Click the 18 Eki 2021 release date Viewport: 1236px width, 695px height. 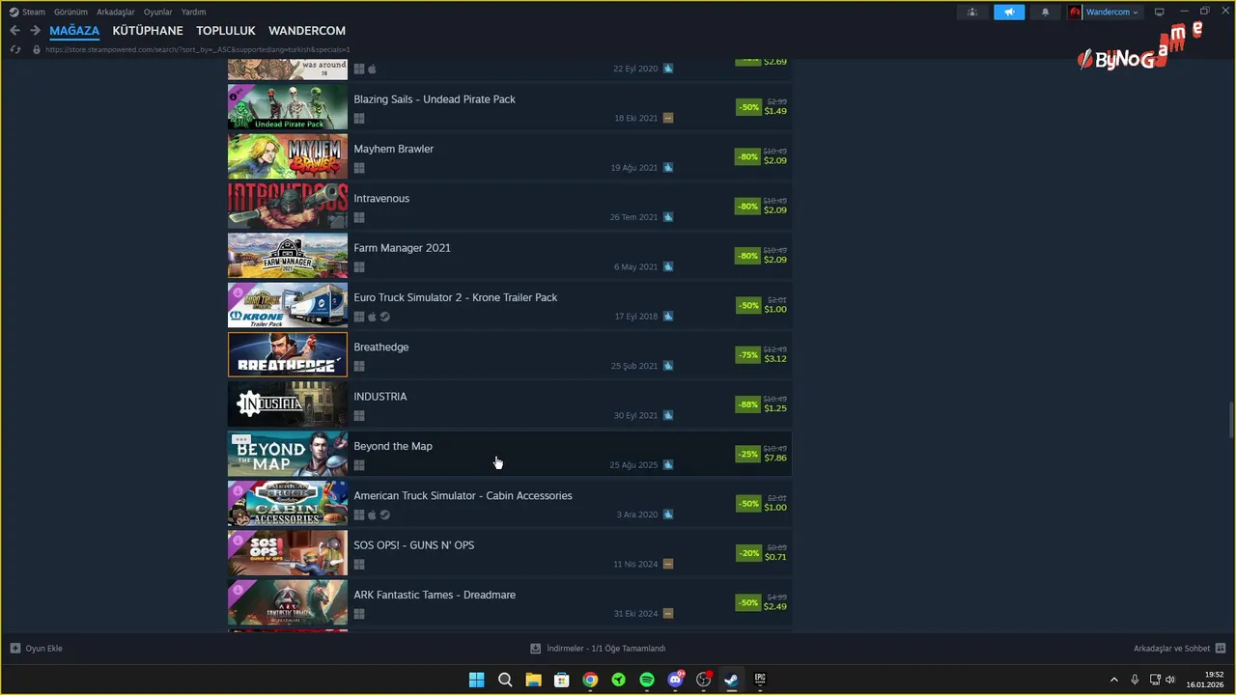tap(636, 118)
